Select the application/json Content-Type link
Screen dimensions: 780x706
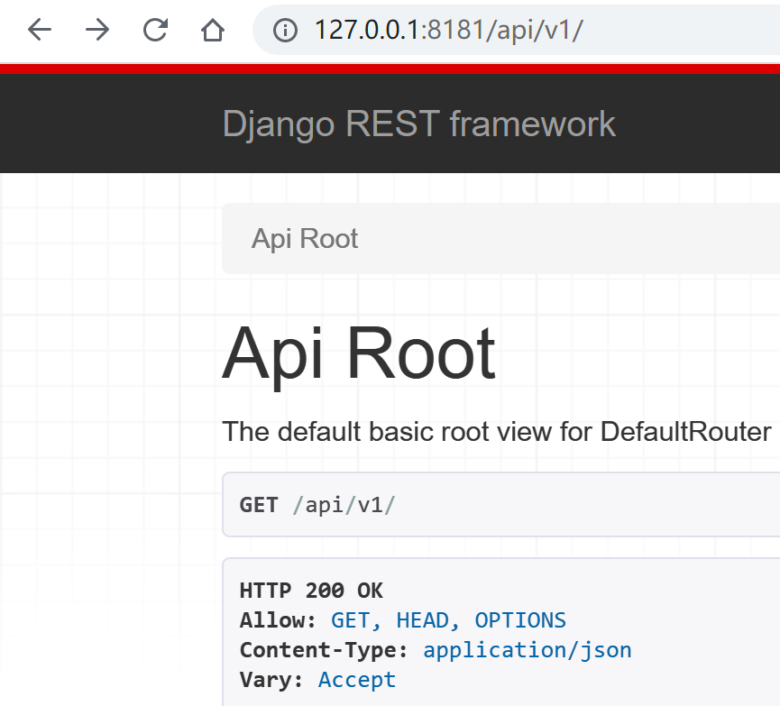click(528, 649)
